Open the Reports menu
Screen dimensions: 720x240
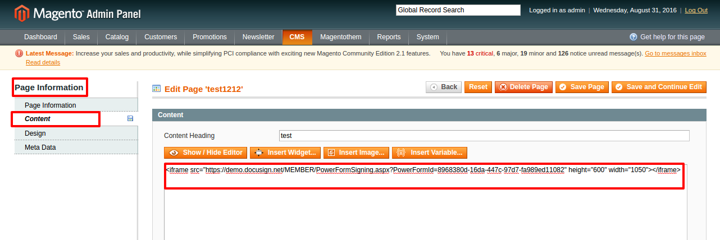pyautogui.click(x=389, y=37)
